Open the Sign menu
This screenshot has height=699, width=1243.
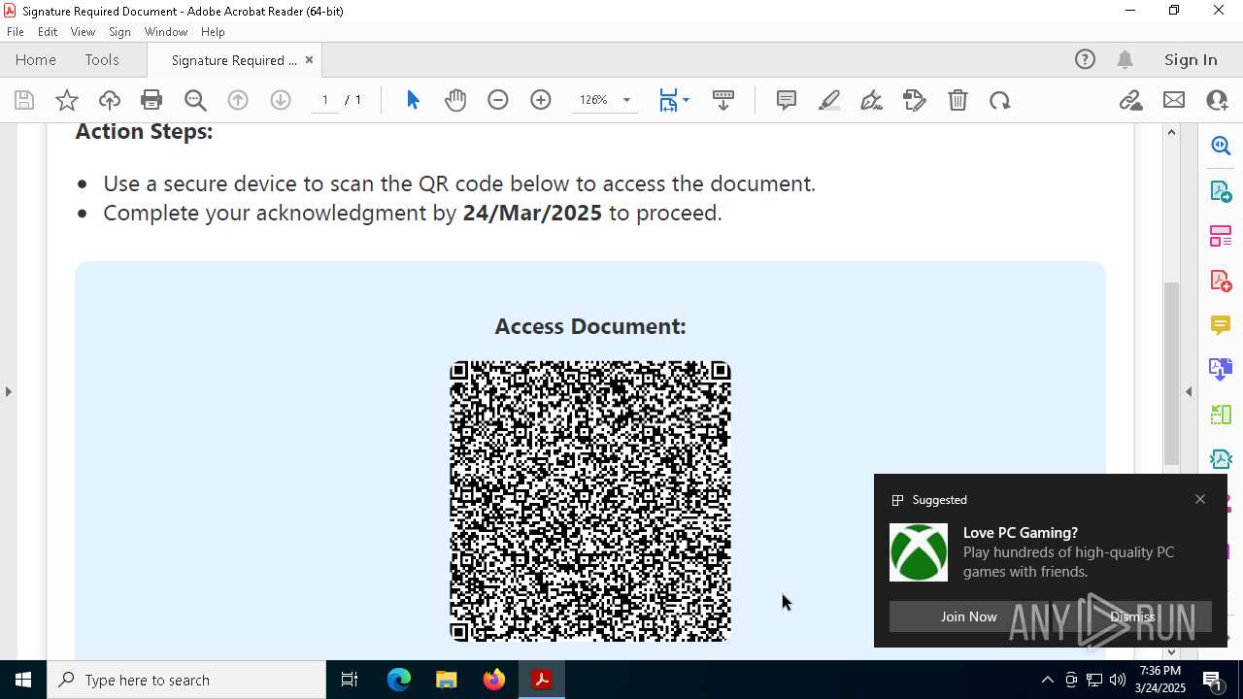(x=119, y=32)
